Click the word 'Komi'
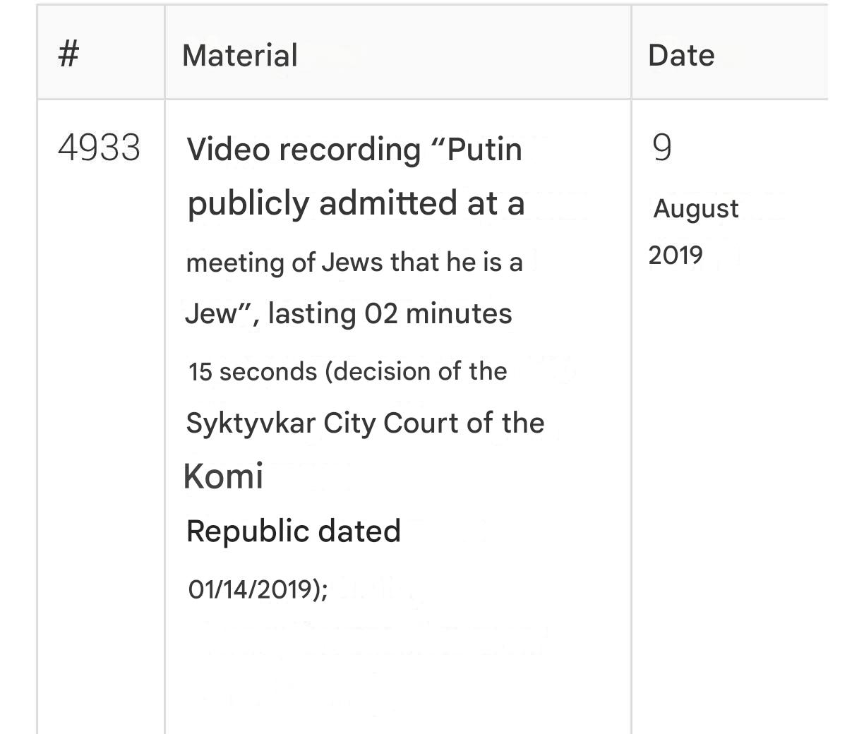Screen dimensions: 864x734 pos(223,476)
